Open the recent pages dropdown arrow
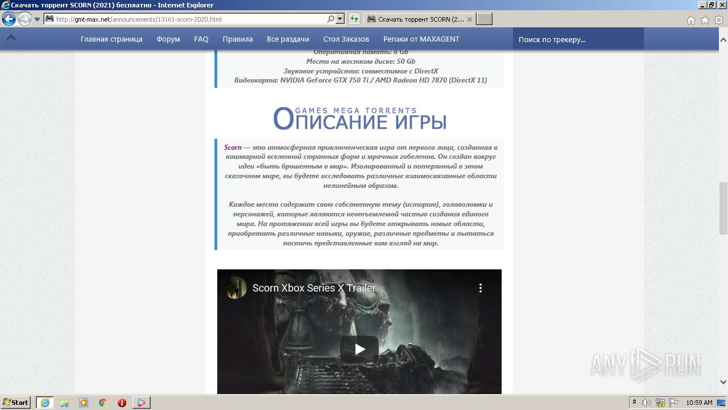The image size is (728, 410). (x=37, y=19)
